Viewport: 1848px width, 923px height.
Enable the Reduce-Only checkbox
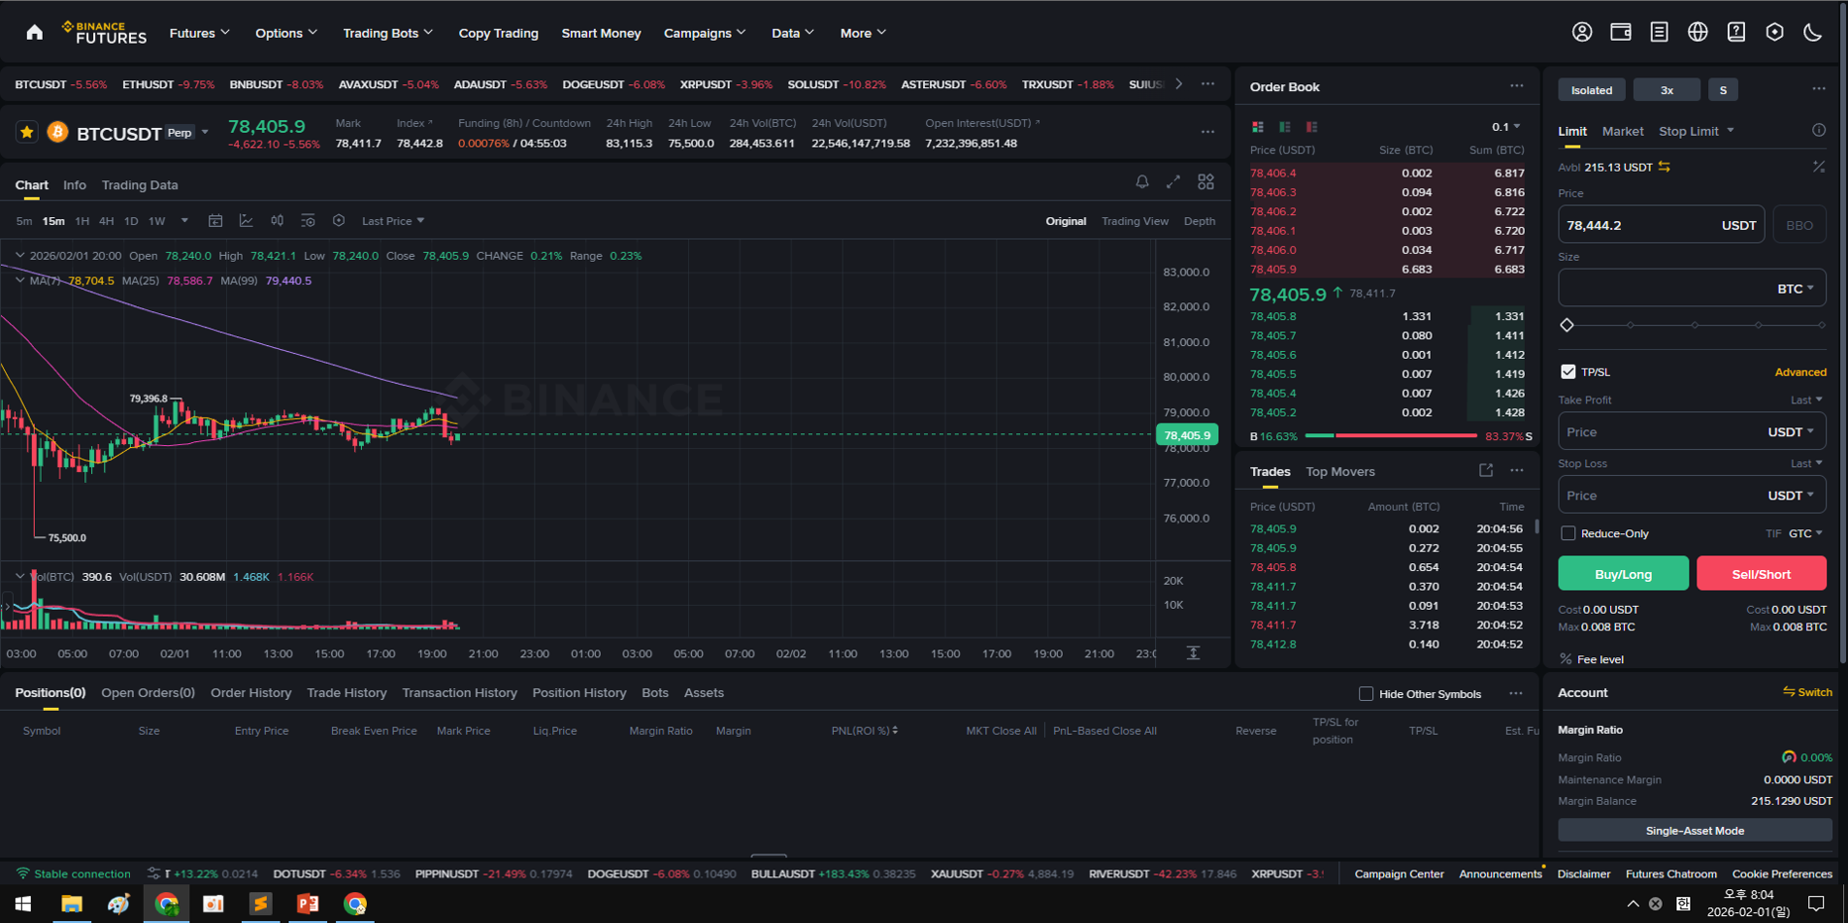(x=1567, y=533)
